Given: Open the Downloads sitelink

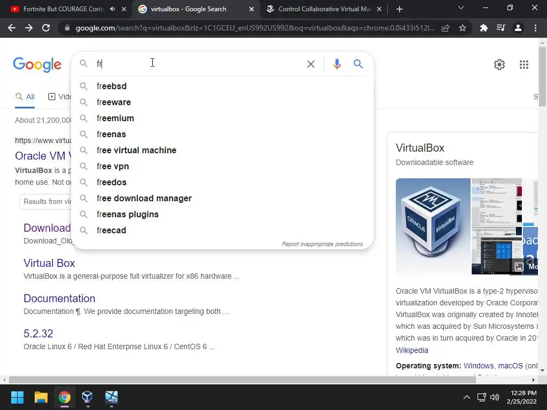Looking at the screenshot, I should pos(47,228).
